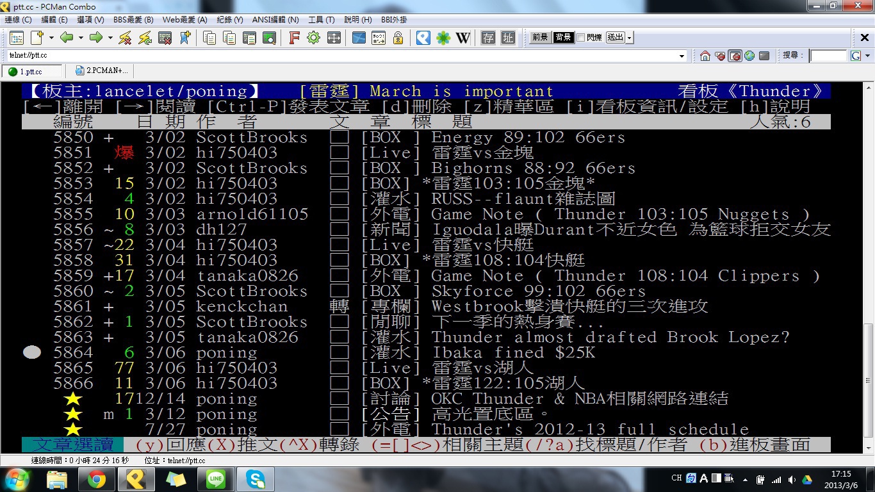Screen dimensions: 875x492
Task: Open settings with the green gear icon
Action: (x=313, y=38)
